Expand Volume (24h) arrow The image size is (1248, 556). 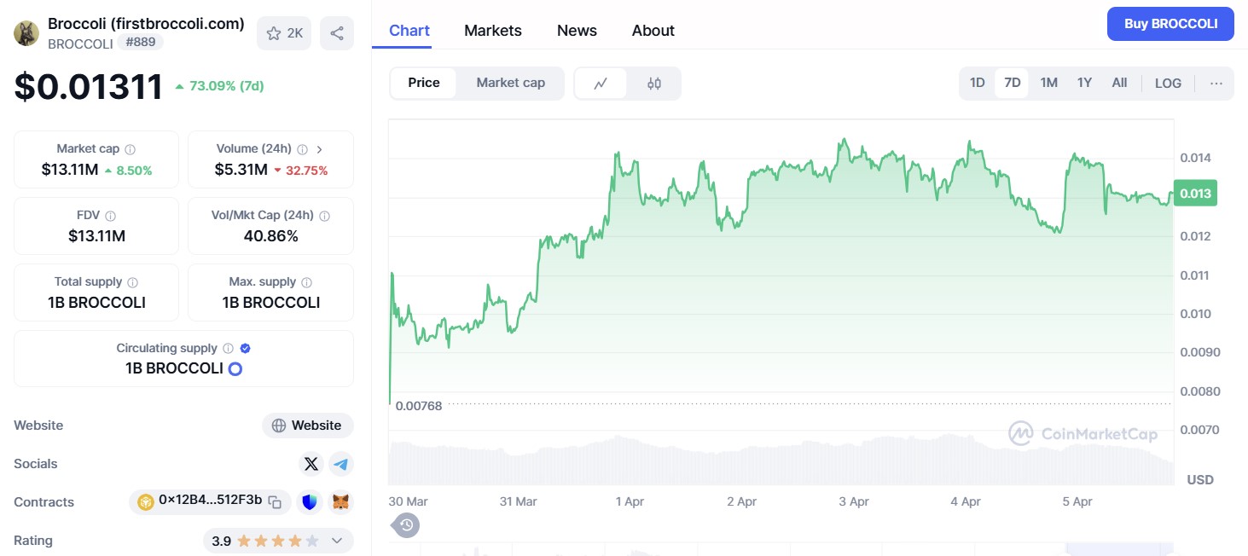319,149
